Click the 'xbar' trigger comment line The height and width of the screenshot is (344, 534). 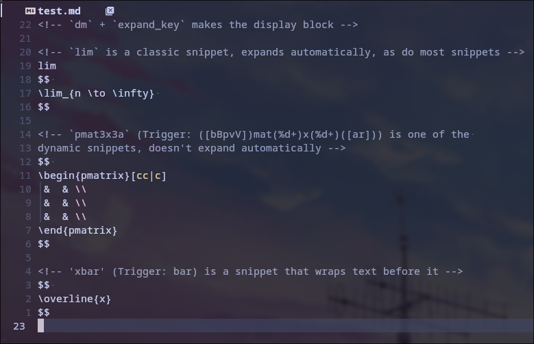point(250,271)
